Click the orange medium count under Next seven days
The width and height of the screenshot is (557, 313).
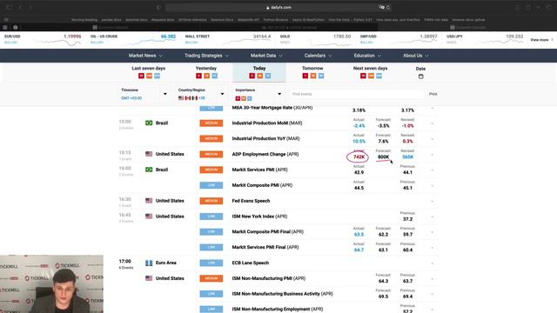tap(371, 76)
